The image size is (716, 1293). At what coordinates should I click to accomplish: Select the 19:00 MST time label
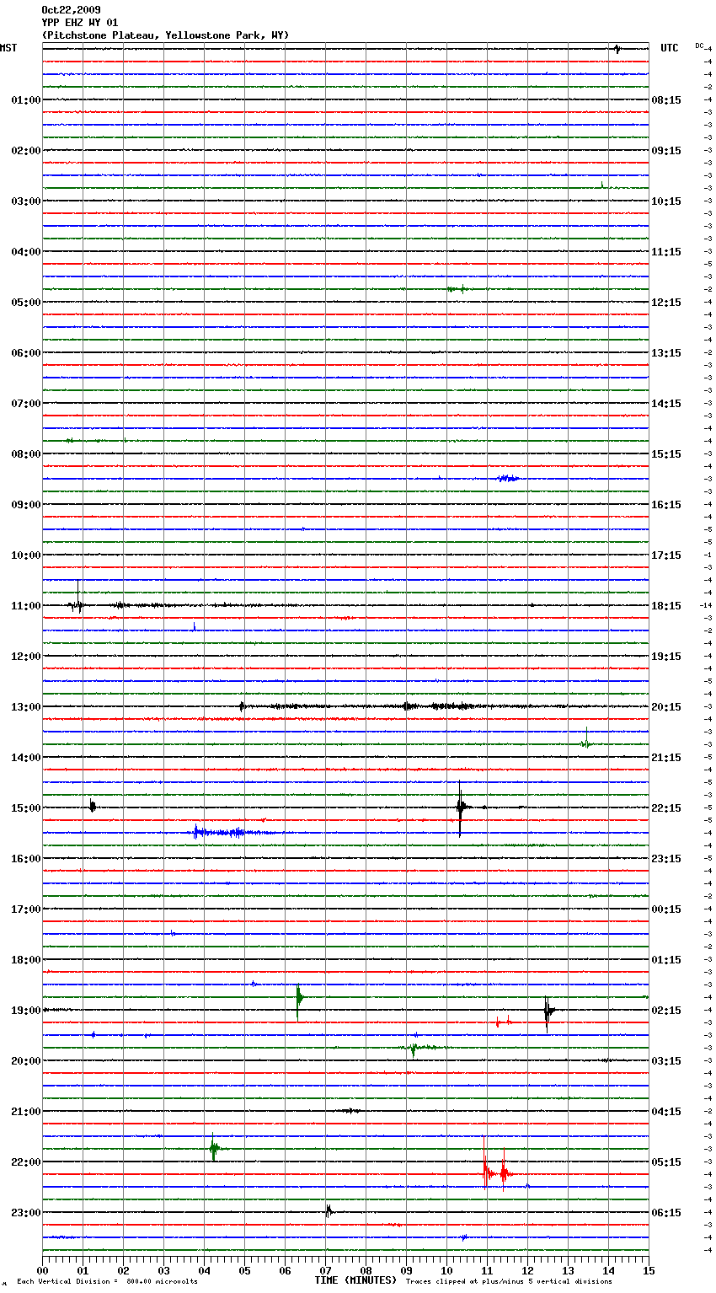click(x=26, y=1011)
